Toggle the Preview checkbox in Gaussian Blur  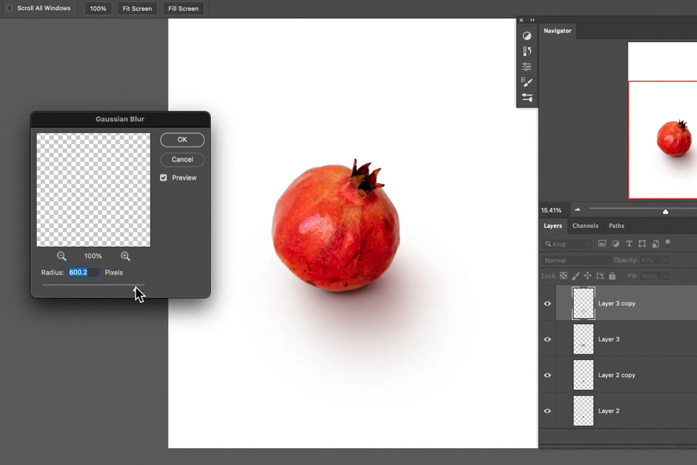[x=163, y=177]
